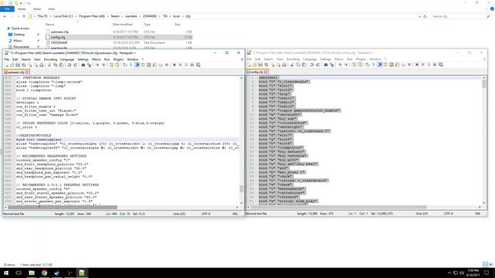Click Open file icon in autoexec.cfg Notepad++ window
This screenshot has width=495, height=278.
tap(12, 65)
